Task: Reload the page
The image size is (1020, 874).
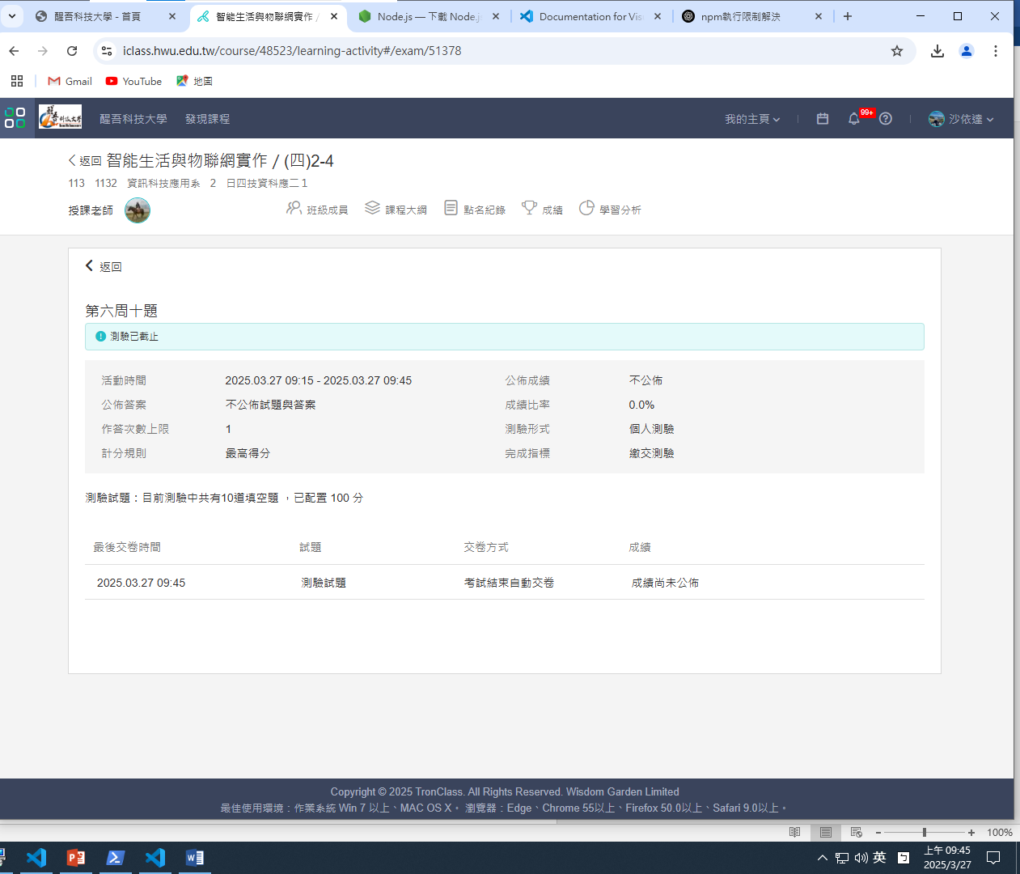Action: pyautogui.click(x=72, y=51)
